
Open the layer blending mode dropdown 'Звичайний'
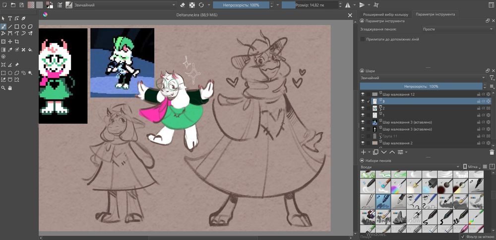pos(423,78)
